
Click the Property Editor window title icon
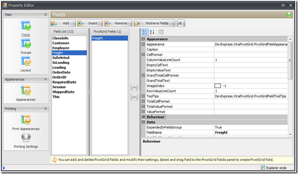[5, 5]
